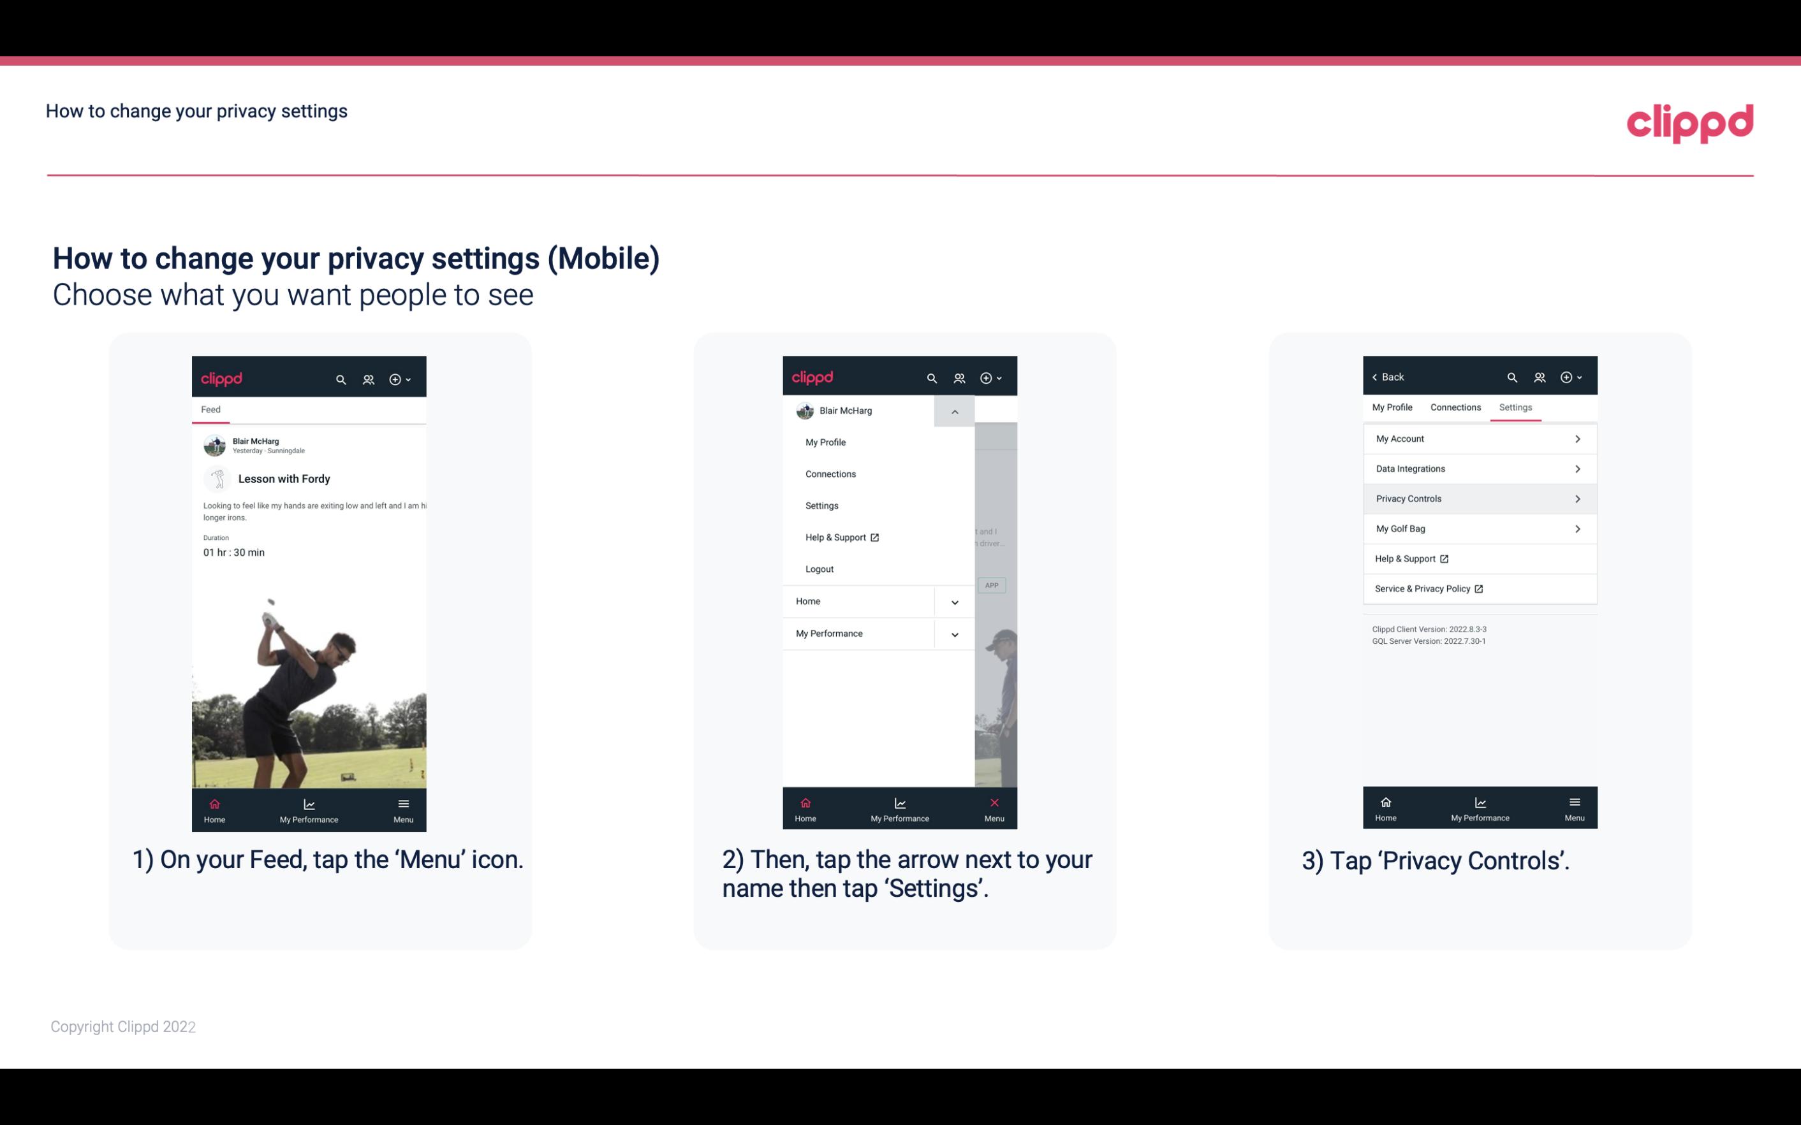Open Connections menu item
This screenshot has width=1801, height=1125.
[x=831, y=473]
